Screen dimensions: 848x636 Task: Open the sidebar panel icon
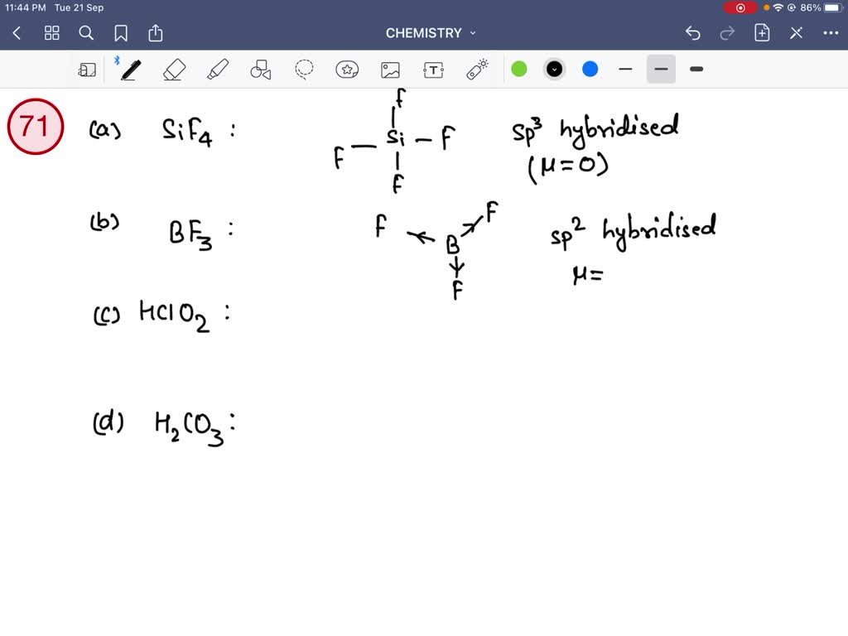click(x=87, y=69)
